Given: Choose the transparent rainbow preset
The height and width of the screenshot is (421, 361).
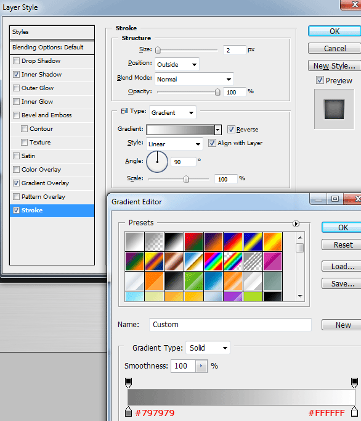Looking at the screenshot, I should (233, 261).
